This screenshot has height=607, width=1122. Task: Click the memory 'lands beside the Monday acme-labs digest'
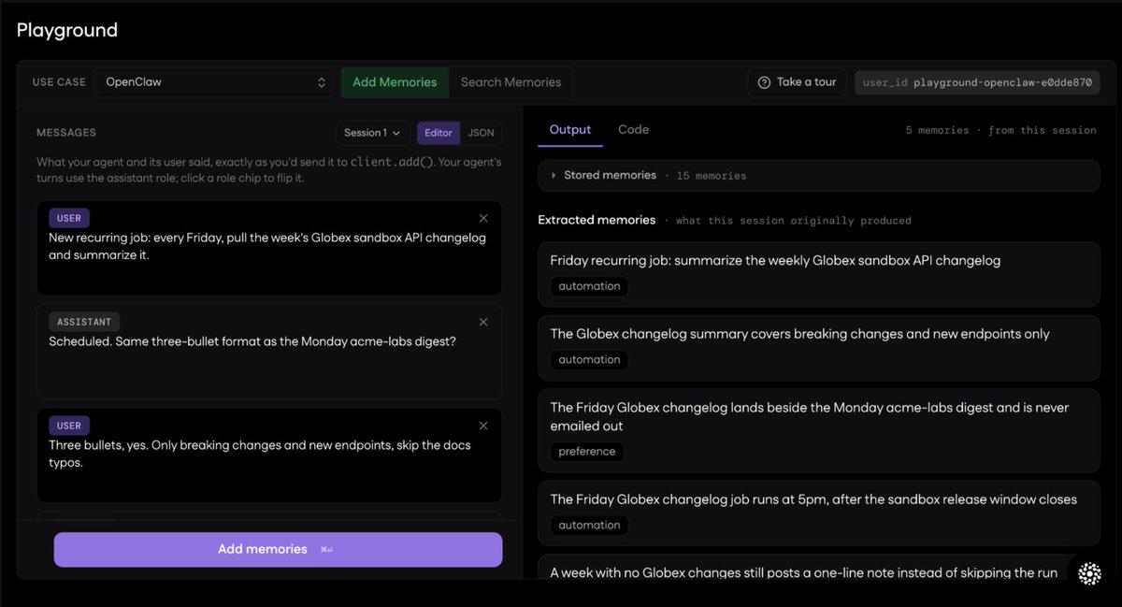pyautogui.click(x=819, y=430)
